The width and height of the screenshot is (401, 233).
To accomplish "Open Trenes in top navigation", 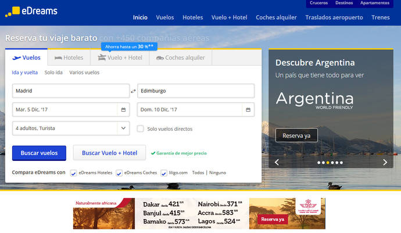I will [381, 17].
